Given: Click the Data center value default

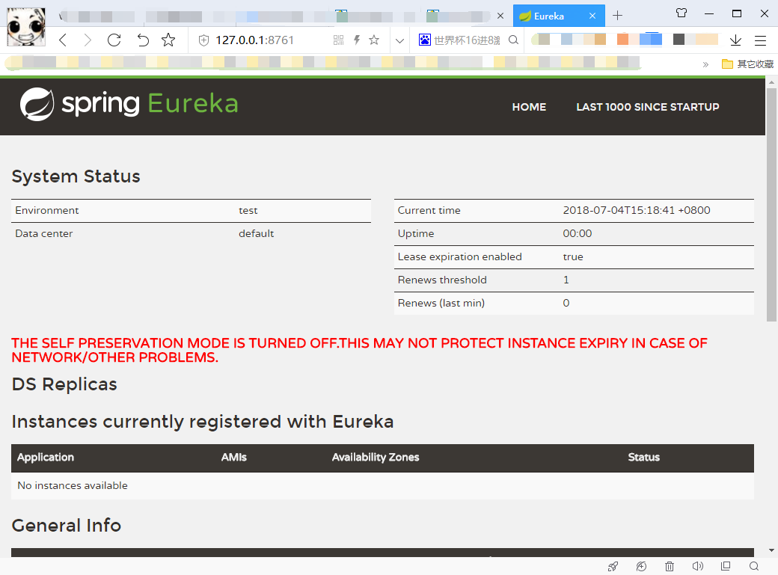Looking at the screenshot, I should click(256, 234).
